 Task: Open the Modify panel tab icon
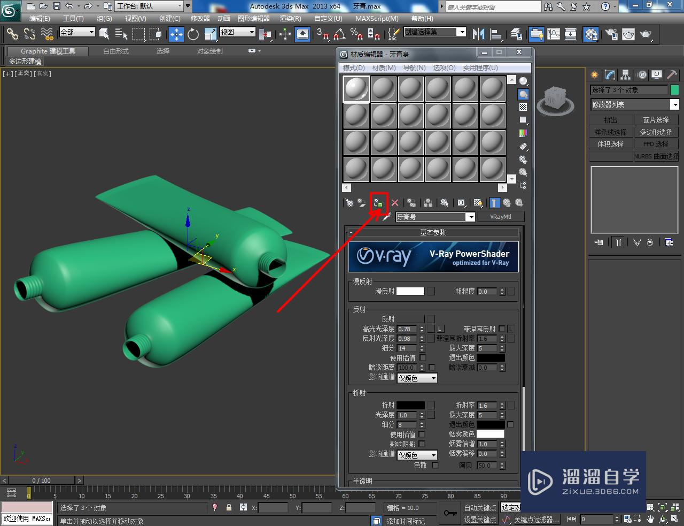click(x=610, y=75)
